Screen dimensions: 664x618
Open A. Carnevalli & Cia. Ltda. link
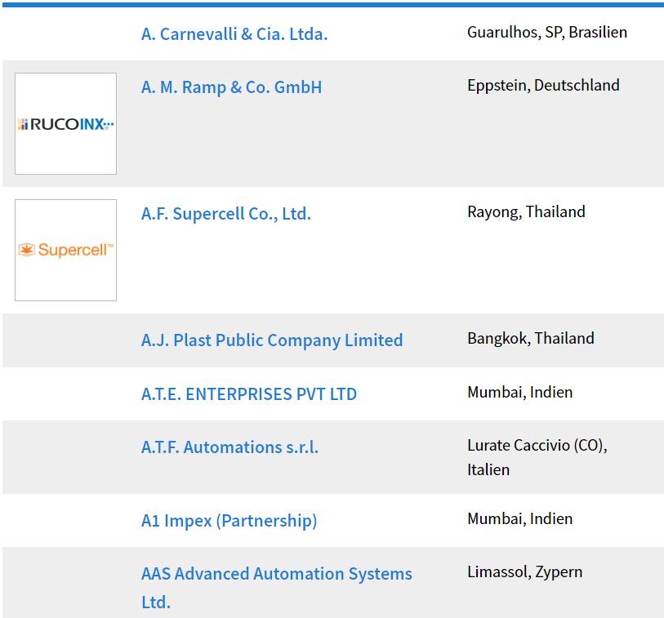pos(234,34)
